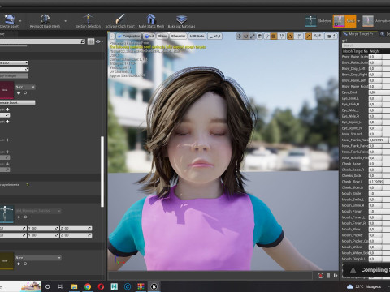Open the viewport Show menu
The image size is (390, 292).
click(x=162, y=36)
